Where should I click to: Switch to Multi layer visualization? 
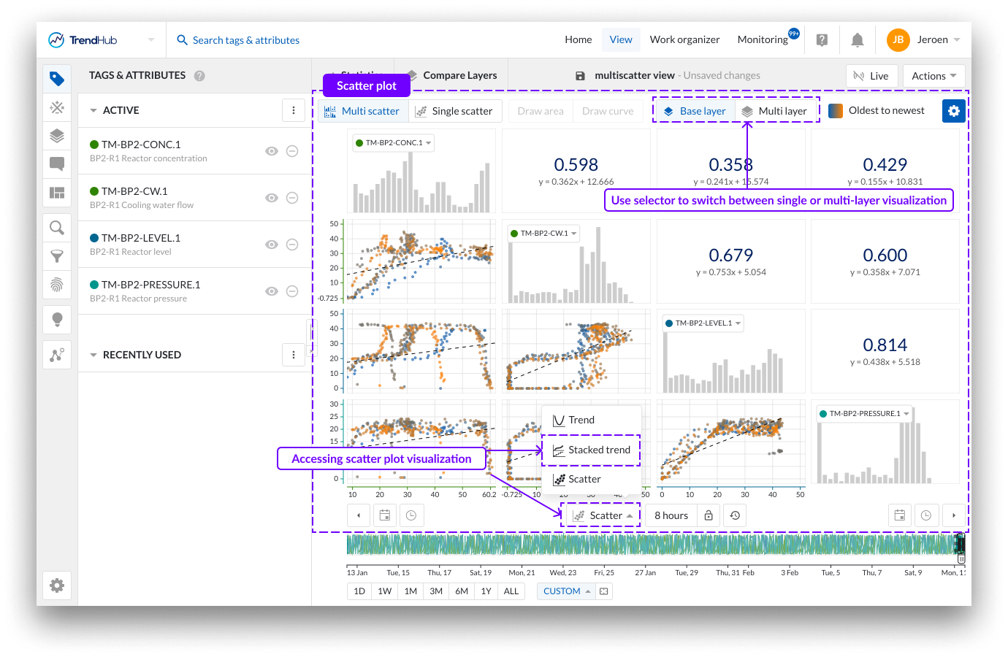pos(775,111)
